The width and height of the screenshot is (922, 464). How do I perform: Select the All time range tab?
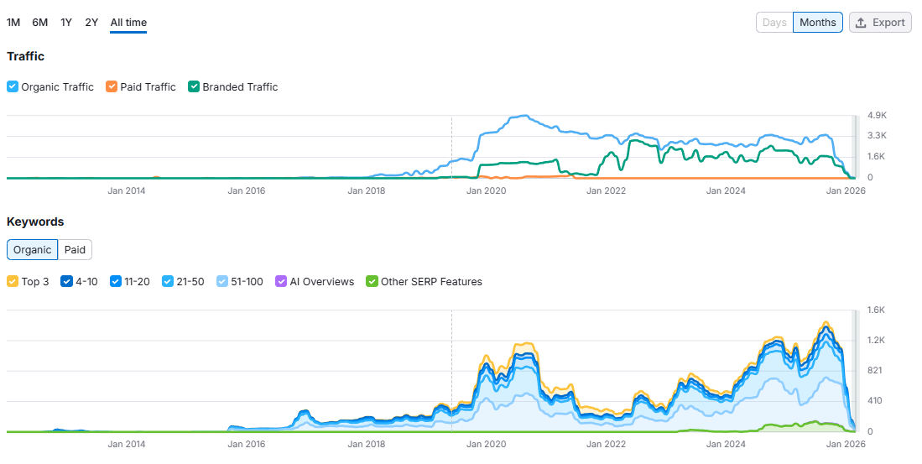tap(128, 23)
